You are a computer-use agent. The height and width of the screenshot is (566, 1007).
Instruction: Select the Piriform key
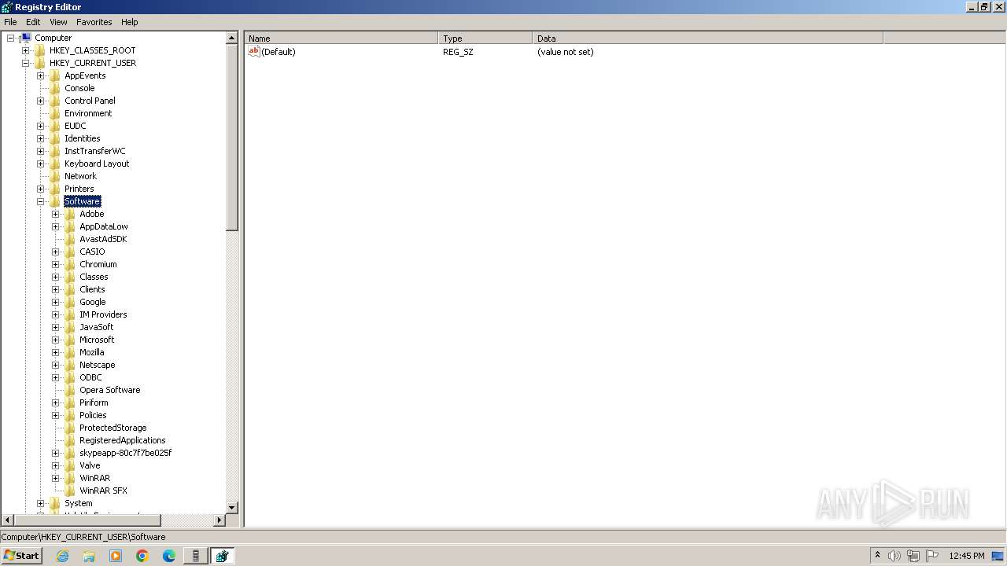pos(94,402)
